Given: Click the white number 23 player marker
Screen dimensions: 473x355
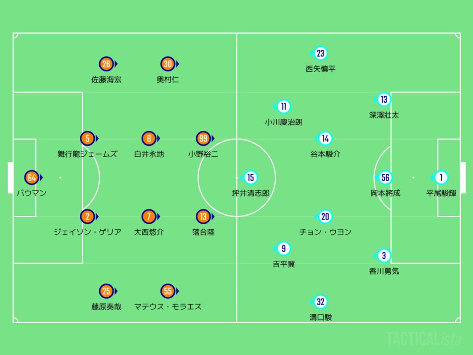Looking at the screenshot, I should pos(320,54).
